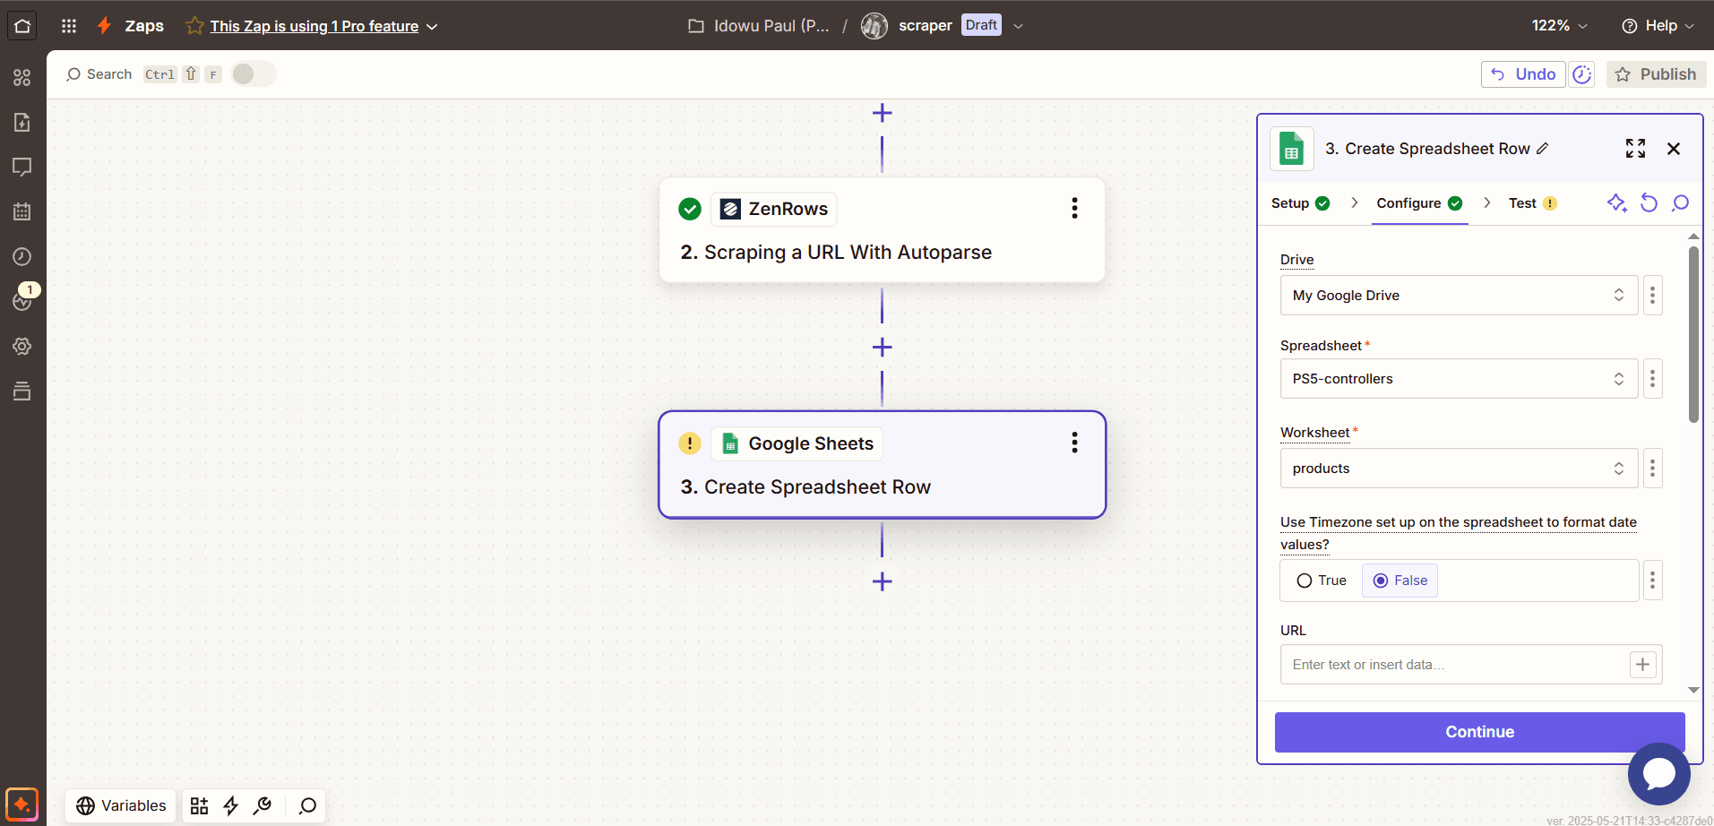Open the sidebar status icon with badge
Image resolution: width=1714 pixels, height=826 pixels.
coord(22,300)
